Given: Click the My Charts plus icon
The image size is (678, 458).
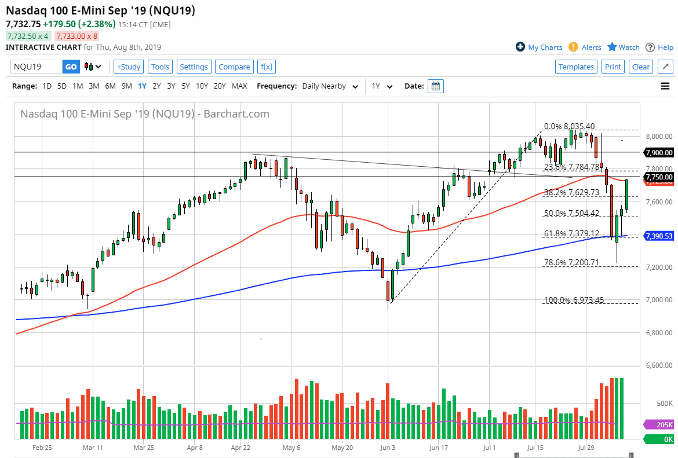Looking at the screenshot, I should tap(520, 47).
